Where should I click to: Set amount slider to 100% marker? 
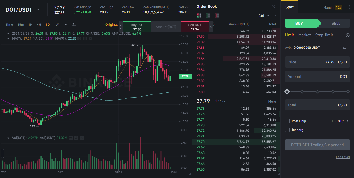click(x=348, y=91)
